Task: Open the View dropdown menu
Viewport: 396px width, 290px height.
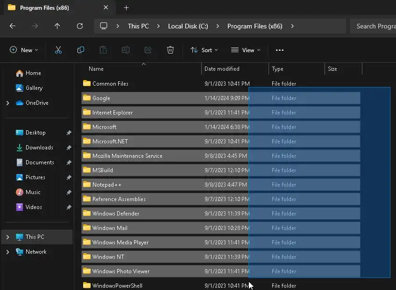Action: click(x=246, y=50)
